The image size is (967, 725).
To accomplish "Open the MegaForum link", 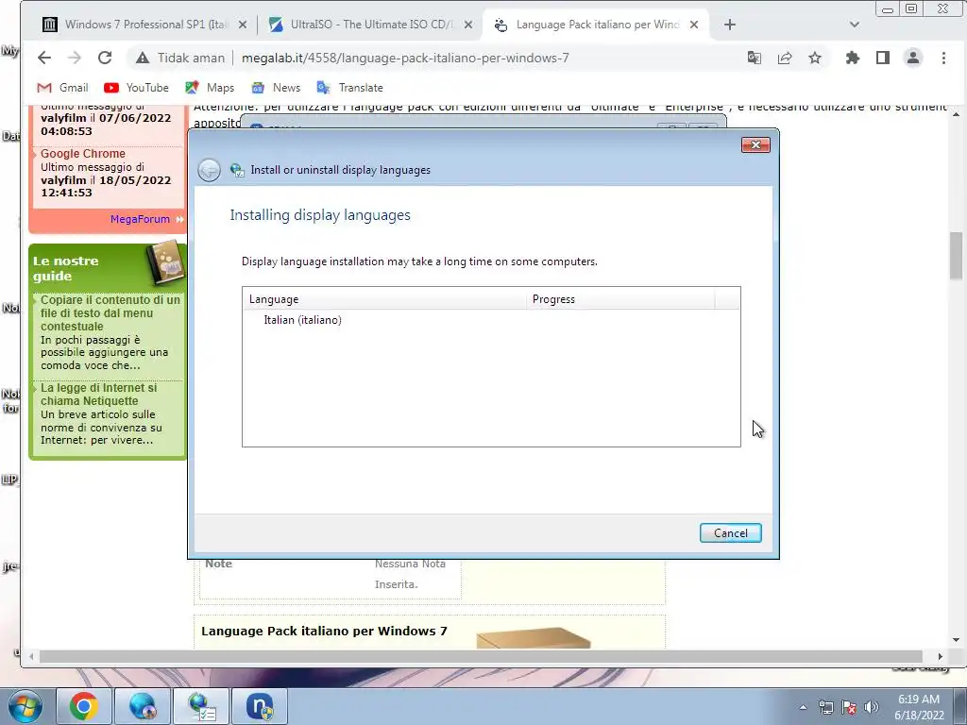I will click(x=140, y=219).
